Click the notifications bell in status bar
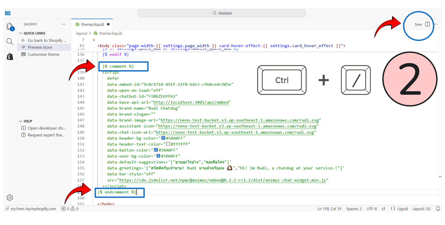Viewport: 445px width, 225px height. (438, 209)
